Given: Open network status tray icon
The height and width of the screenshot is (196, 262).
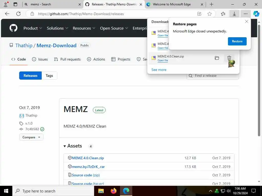Looking at the screenshot, I should (223, 191).
